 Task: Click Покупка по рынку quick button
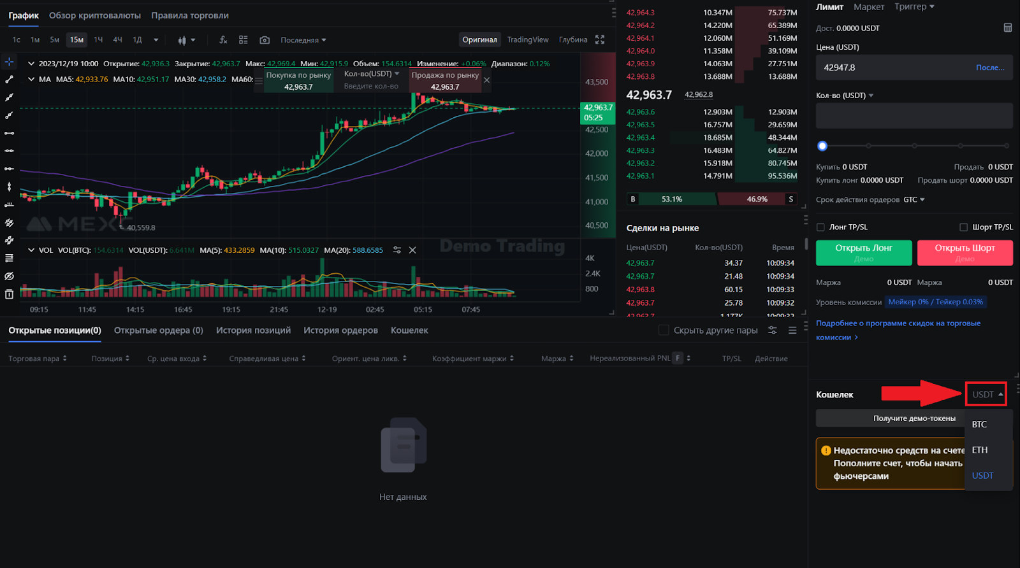pyautogui.click(x=298, y=80)
